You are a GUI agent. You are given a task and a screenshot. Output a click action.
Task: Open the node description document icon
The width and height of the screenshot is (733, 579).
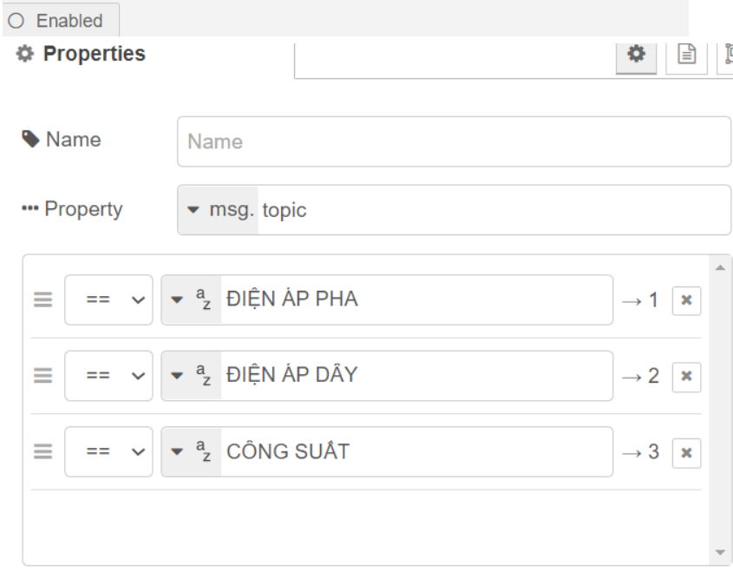(683, 54)
